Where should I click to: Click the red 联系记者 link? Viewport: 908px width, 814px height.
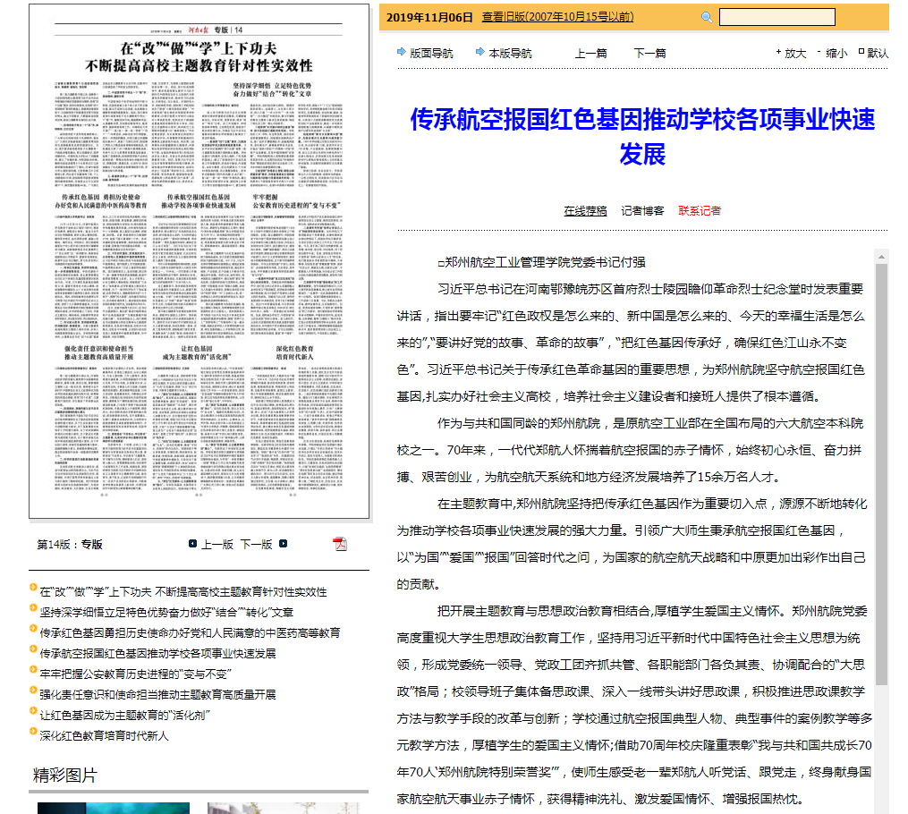[x=700, y=211]
